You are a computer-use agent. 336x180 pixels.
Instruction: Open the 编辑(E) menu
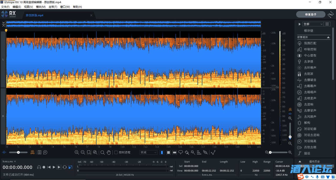17,7
